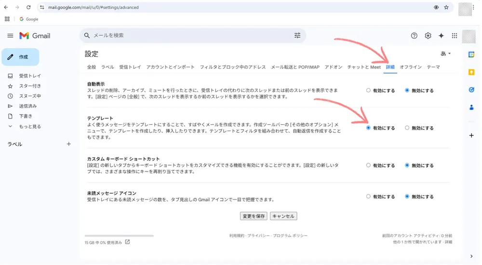This screenshot has height=265, width=482.
Task: Get add-ons via the side panel plus icon
Action: (x=471, y=135)
